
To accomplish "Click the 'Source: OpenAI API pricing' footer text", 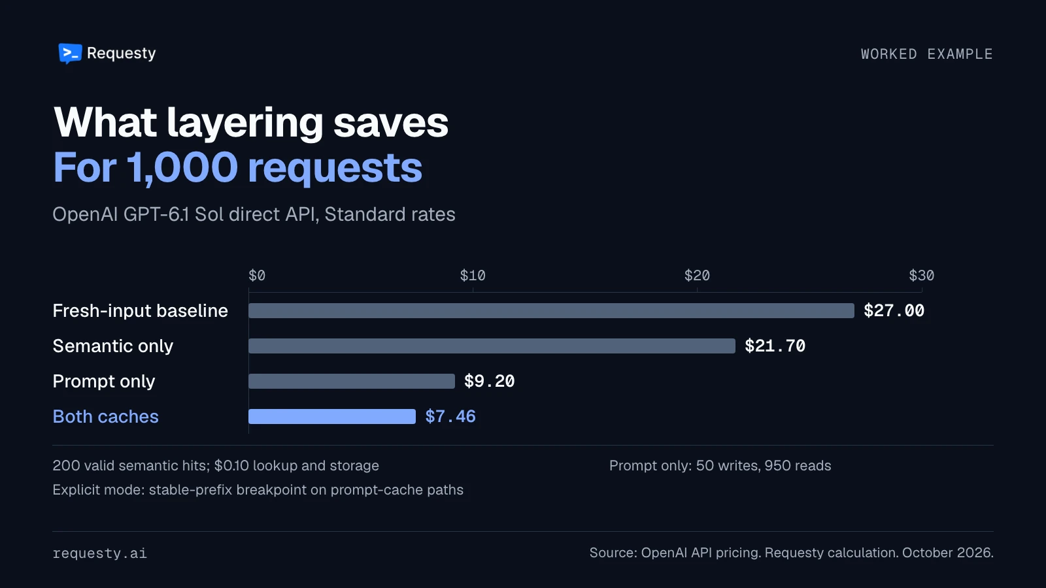I will (791, 553).
